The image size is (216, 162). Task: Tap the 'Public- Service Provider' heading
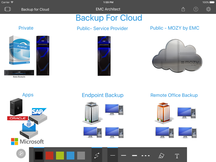102,28
